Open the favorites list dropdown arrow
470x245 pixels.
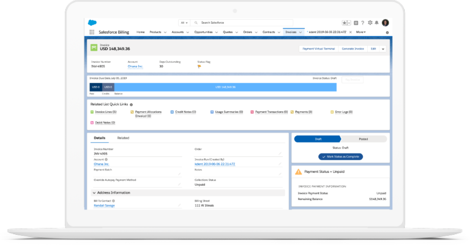[349, 23]
